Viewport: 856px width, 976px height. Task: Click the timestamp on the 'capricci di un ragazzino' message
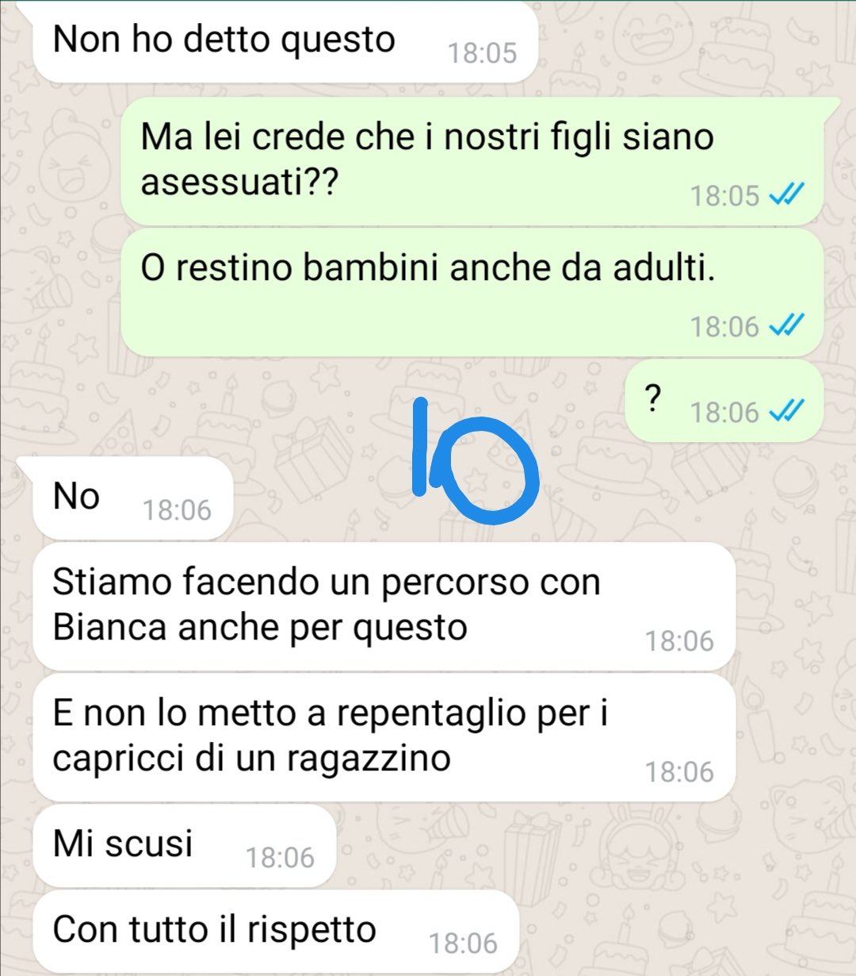point(679,772)
